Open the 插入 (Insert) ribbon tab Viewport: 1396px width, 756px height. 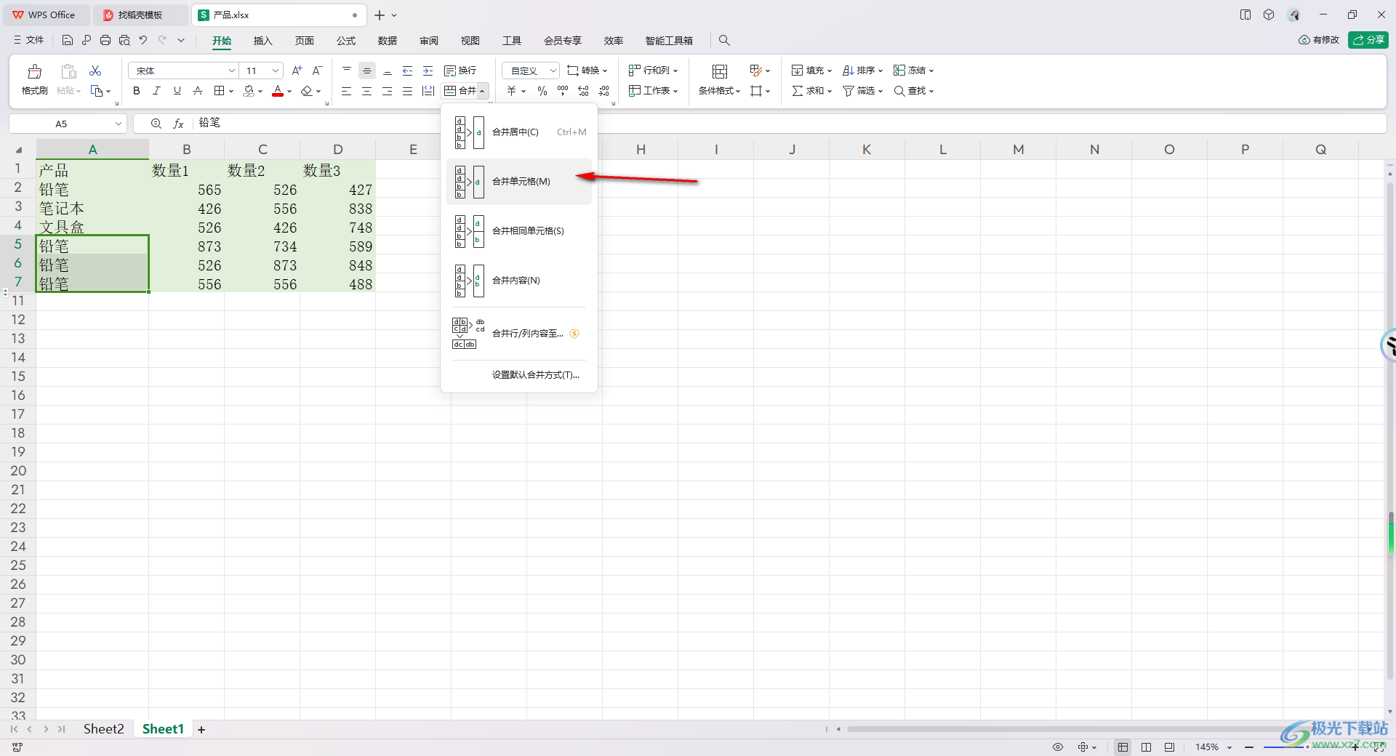[x=262, y=41]
